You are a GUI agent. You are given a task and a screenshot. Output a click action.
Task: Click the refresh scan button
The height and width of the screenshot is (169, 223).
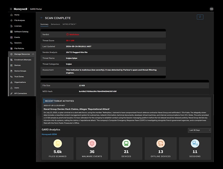click(x=200, y=17)
